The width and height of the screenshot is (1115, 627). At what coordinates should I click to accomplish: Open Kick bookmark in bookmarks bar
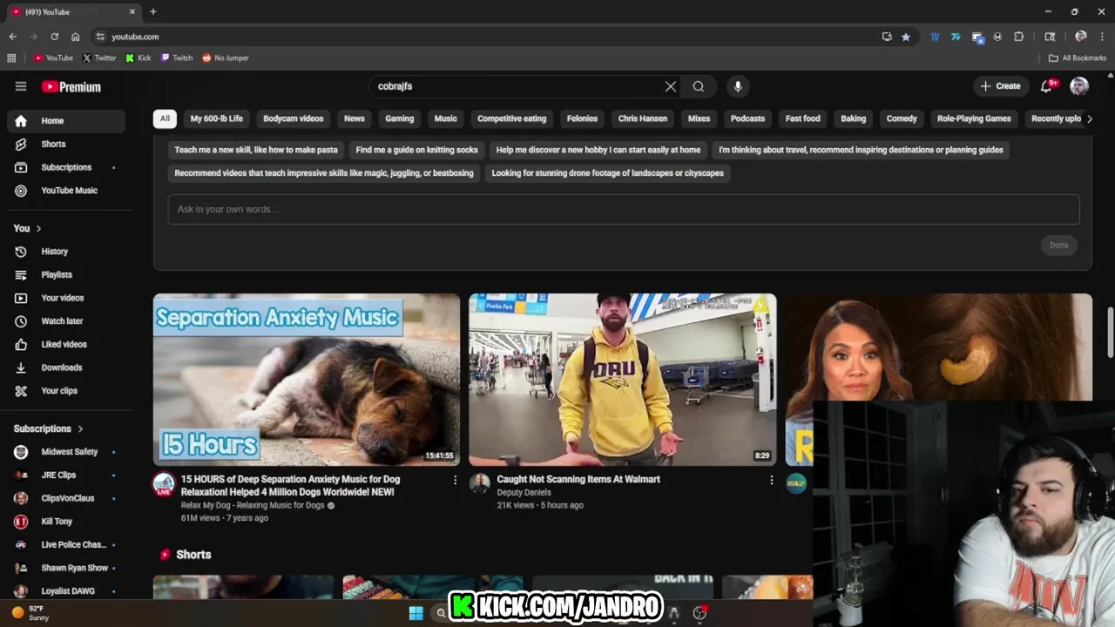pos(139,58)
